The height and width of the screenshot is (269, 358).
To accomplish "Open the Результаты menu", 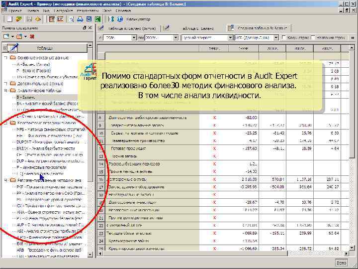I will pyautogui.click(x=88, y=10).
